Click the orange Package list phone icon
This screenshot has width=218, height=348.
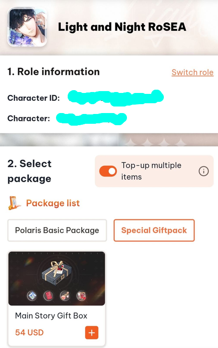14,203
